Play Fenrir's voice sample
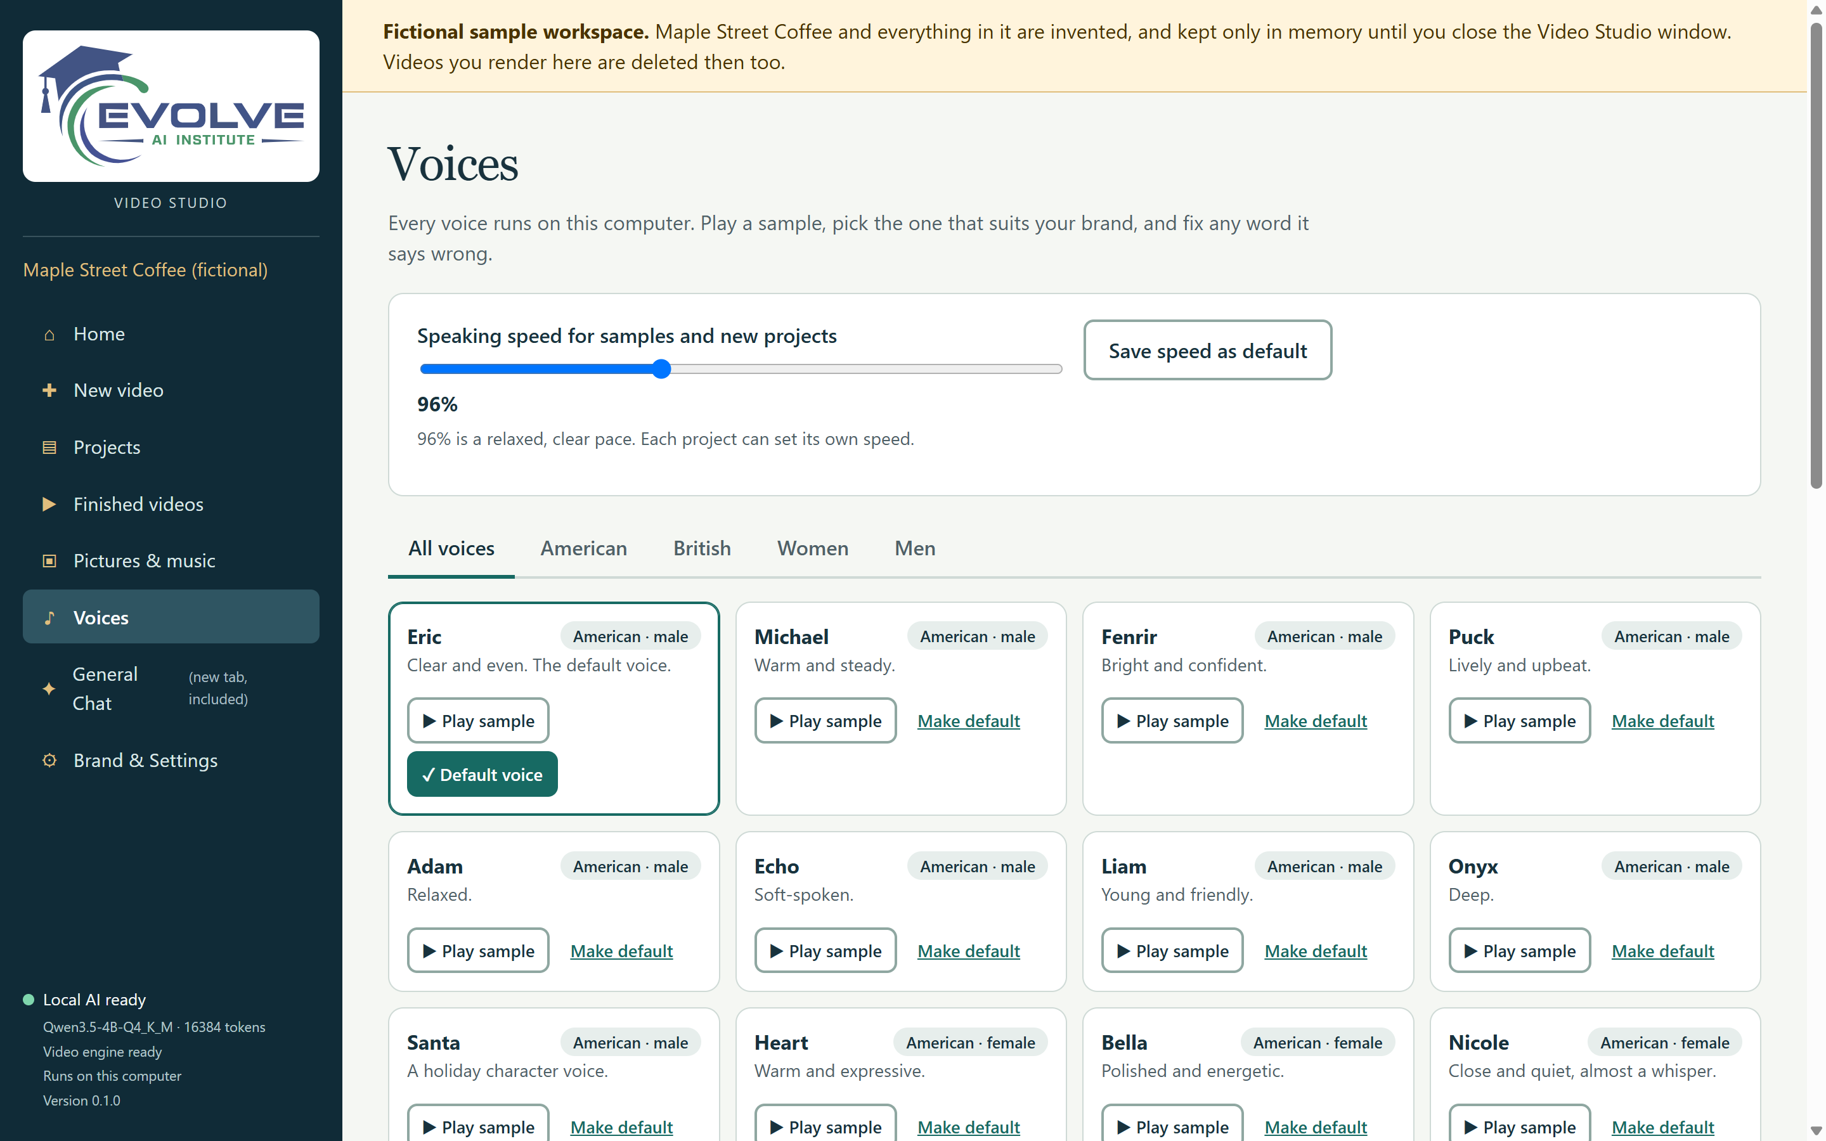This screenshot has height=1141, width=1826. coord(1172,721)
